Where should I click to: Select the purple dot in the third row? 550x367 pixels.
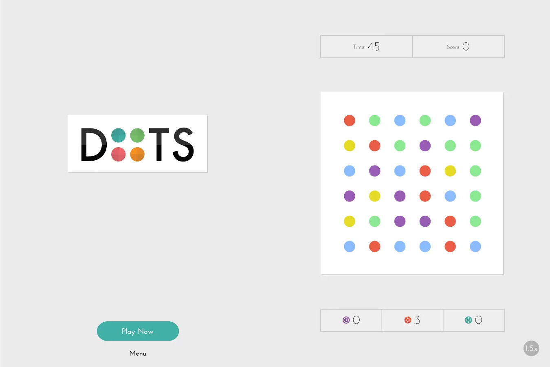point(375,171)
